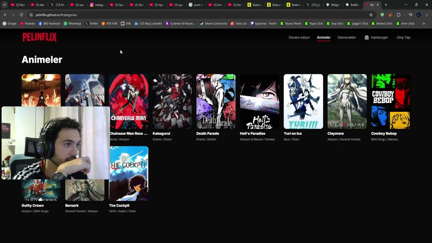Open the Kakegurui poster thumbnail
432x243 pixels.
pyautogui.click(x=172, y=102)
